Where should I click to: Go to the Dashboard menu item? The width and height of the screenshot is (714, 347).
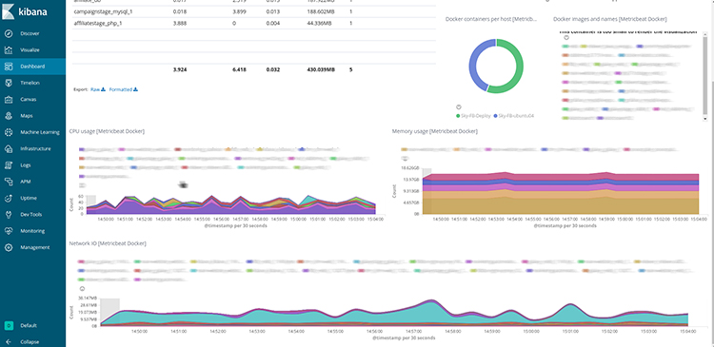pos(32,67)
